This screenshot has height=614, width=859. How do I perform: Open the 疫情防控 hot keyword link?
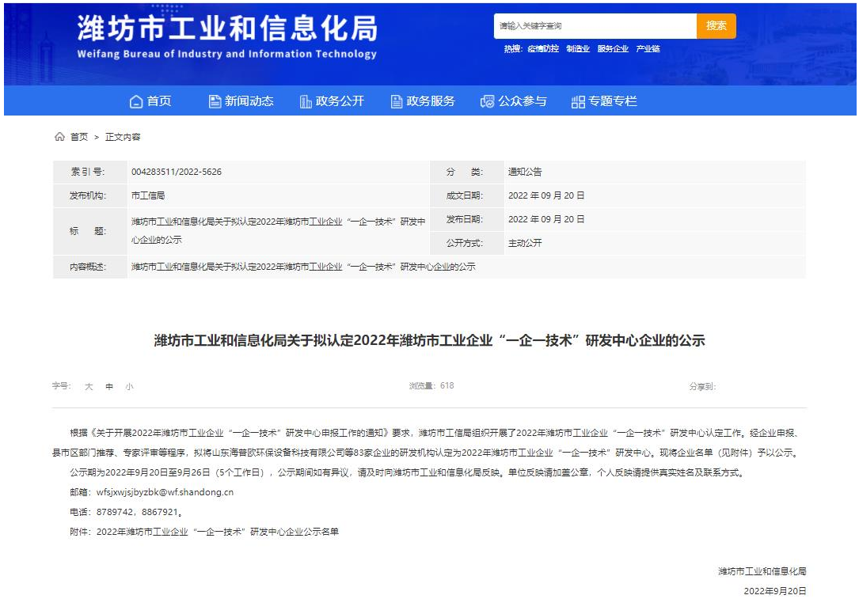point(543,49)
